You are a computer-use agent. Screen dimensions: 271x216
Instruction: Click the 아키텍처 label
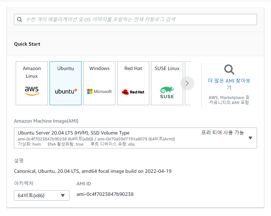(23, 183)
